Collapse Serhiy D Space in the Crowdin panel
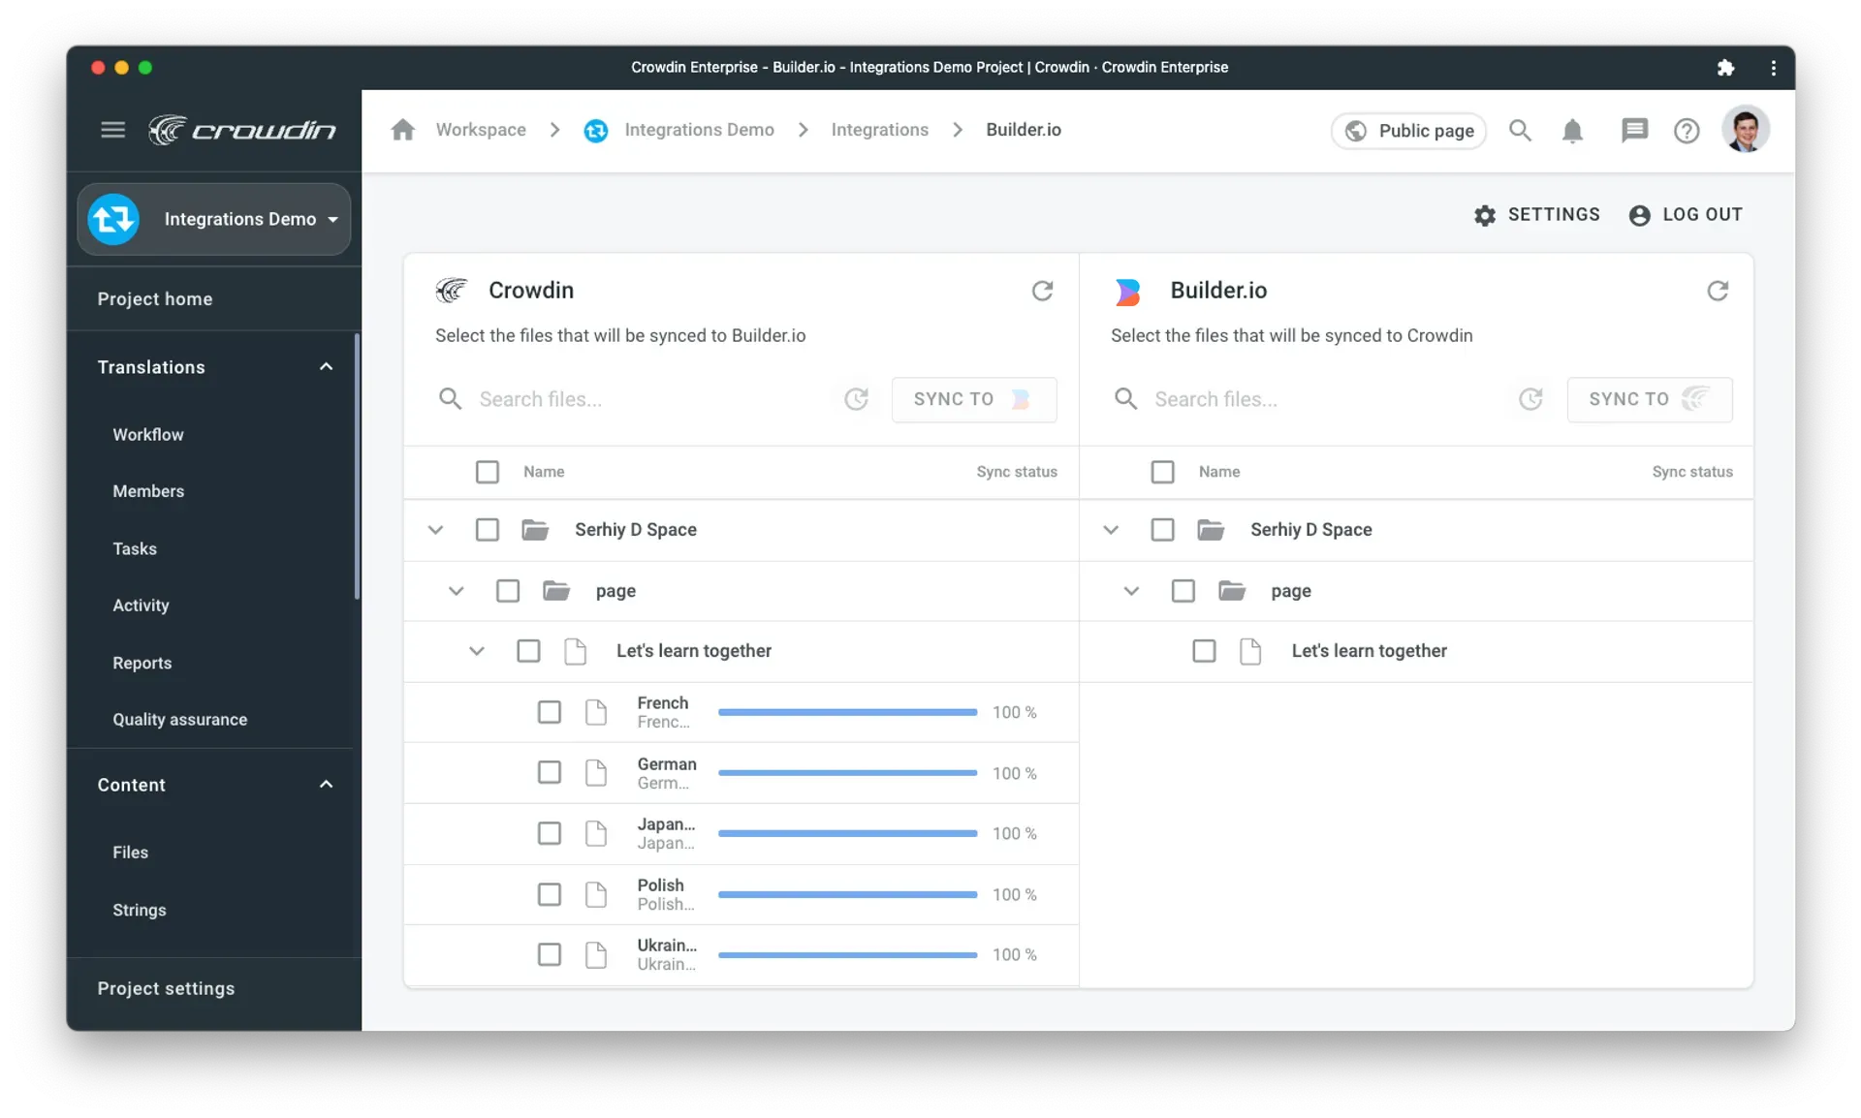1861x1118 pixels. pos(435,530)
